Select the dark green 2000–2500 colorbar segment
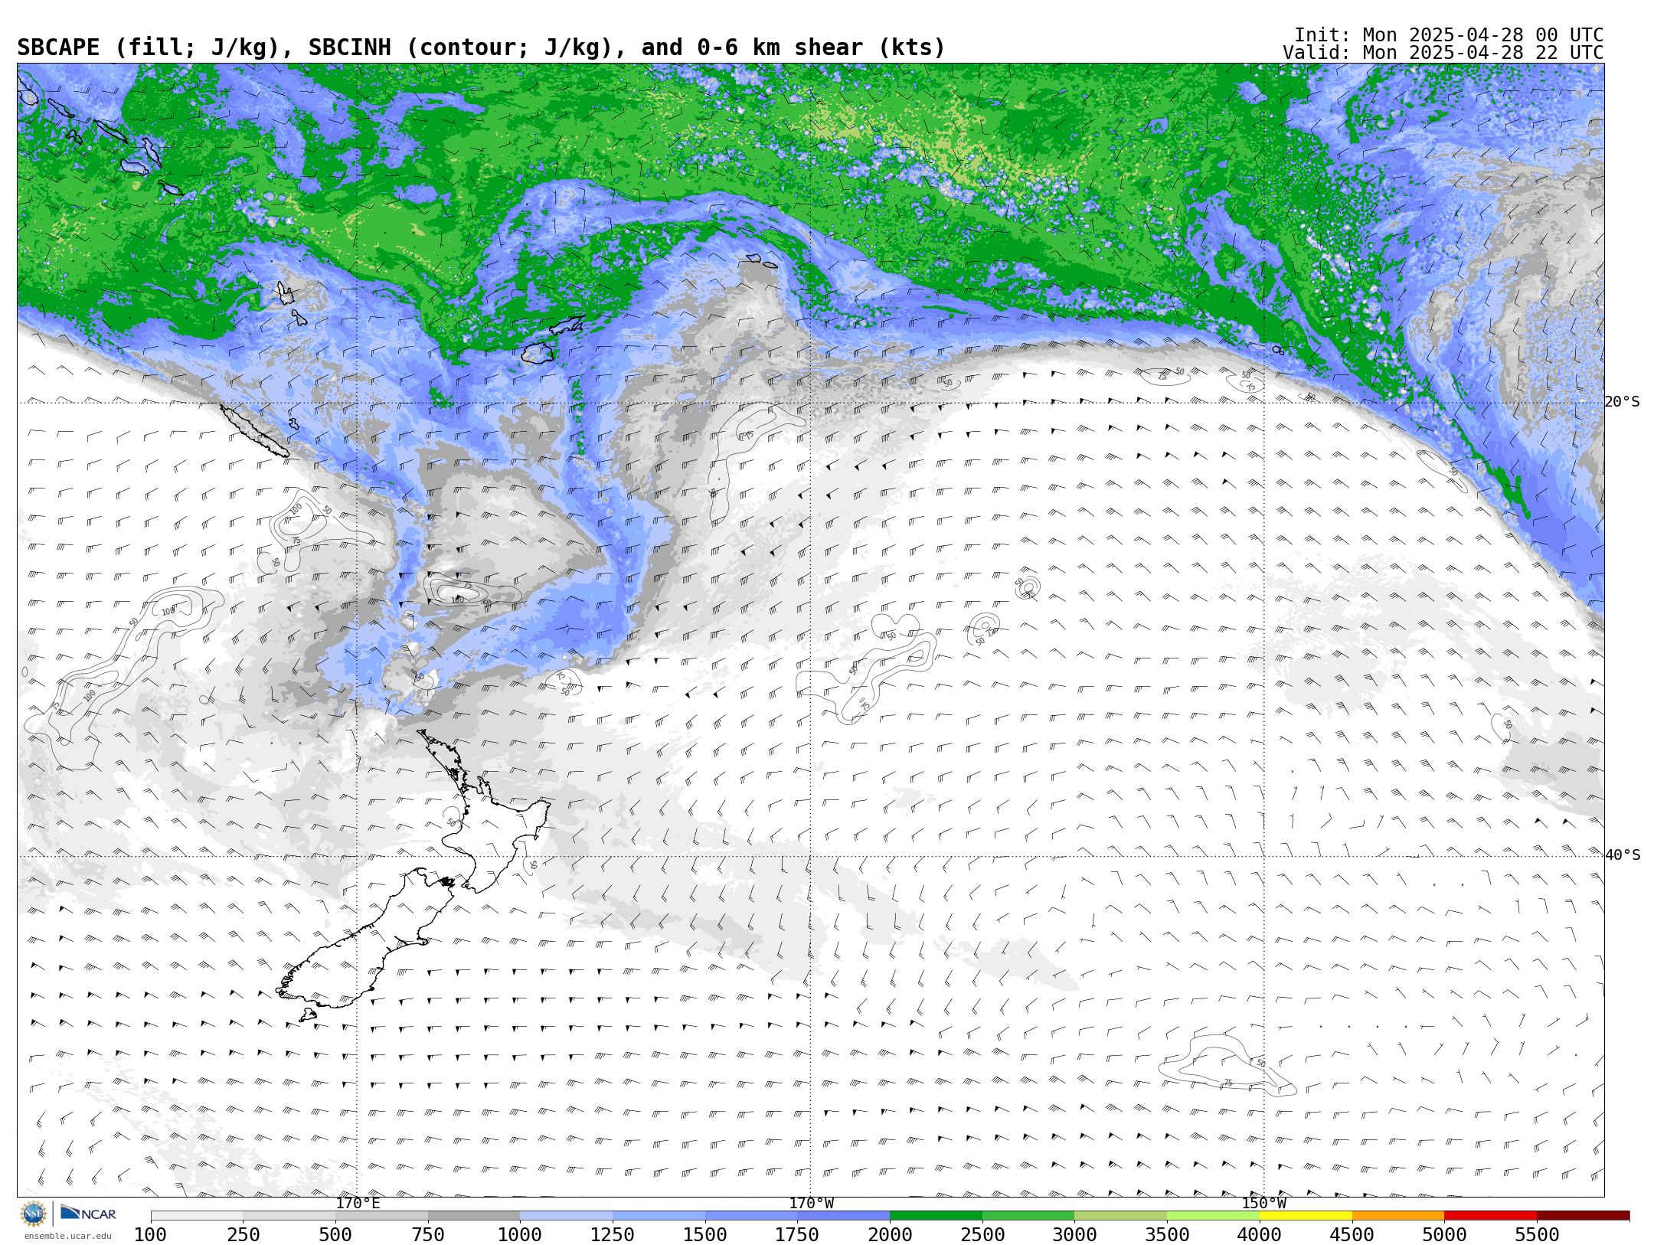This screenshot has width=1654, height=1245. [936, 1216]
